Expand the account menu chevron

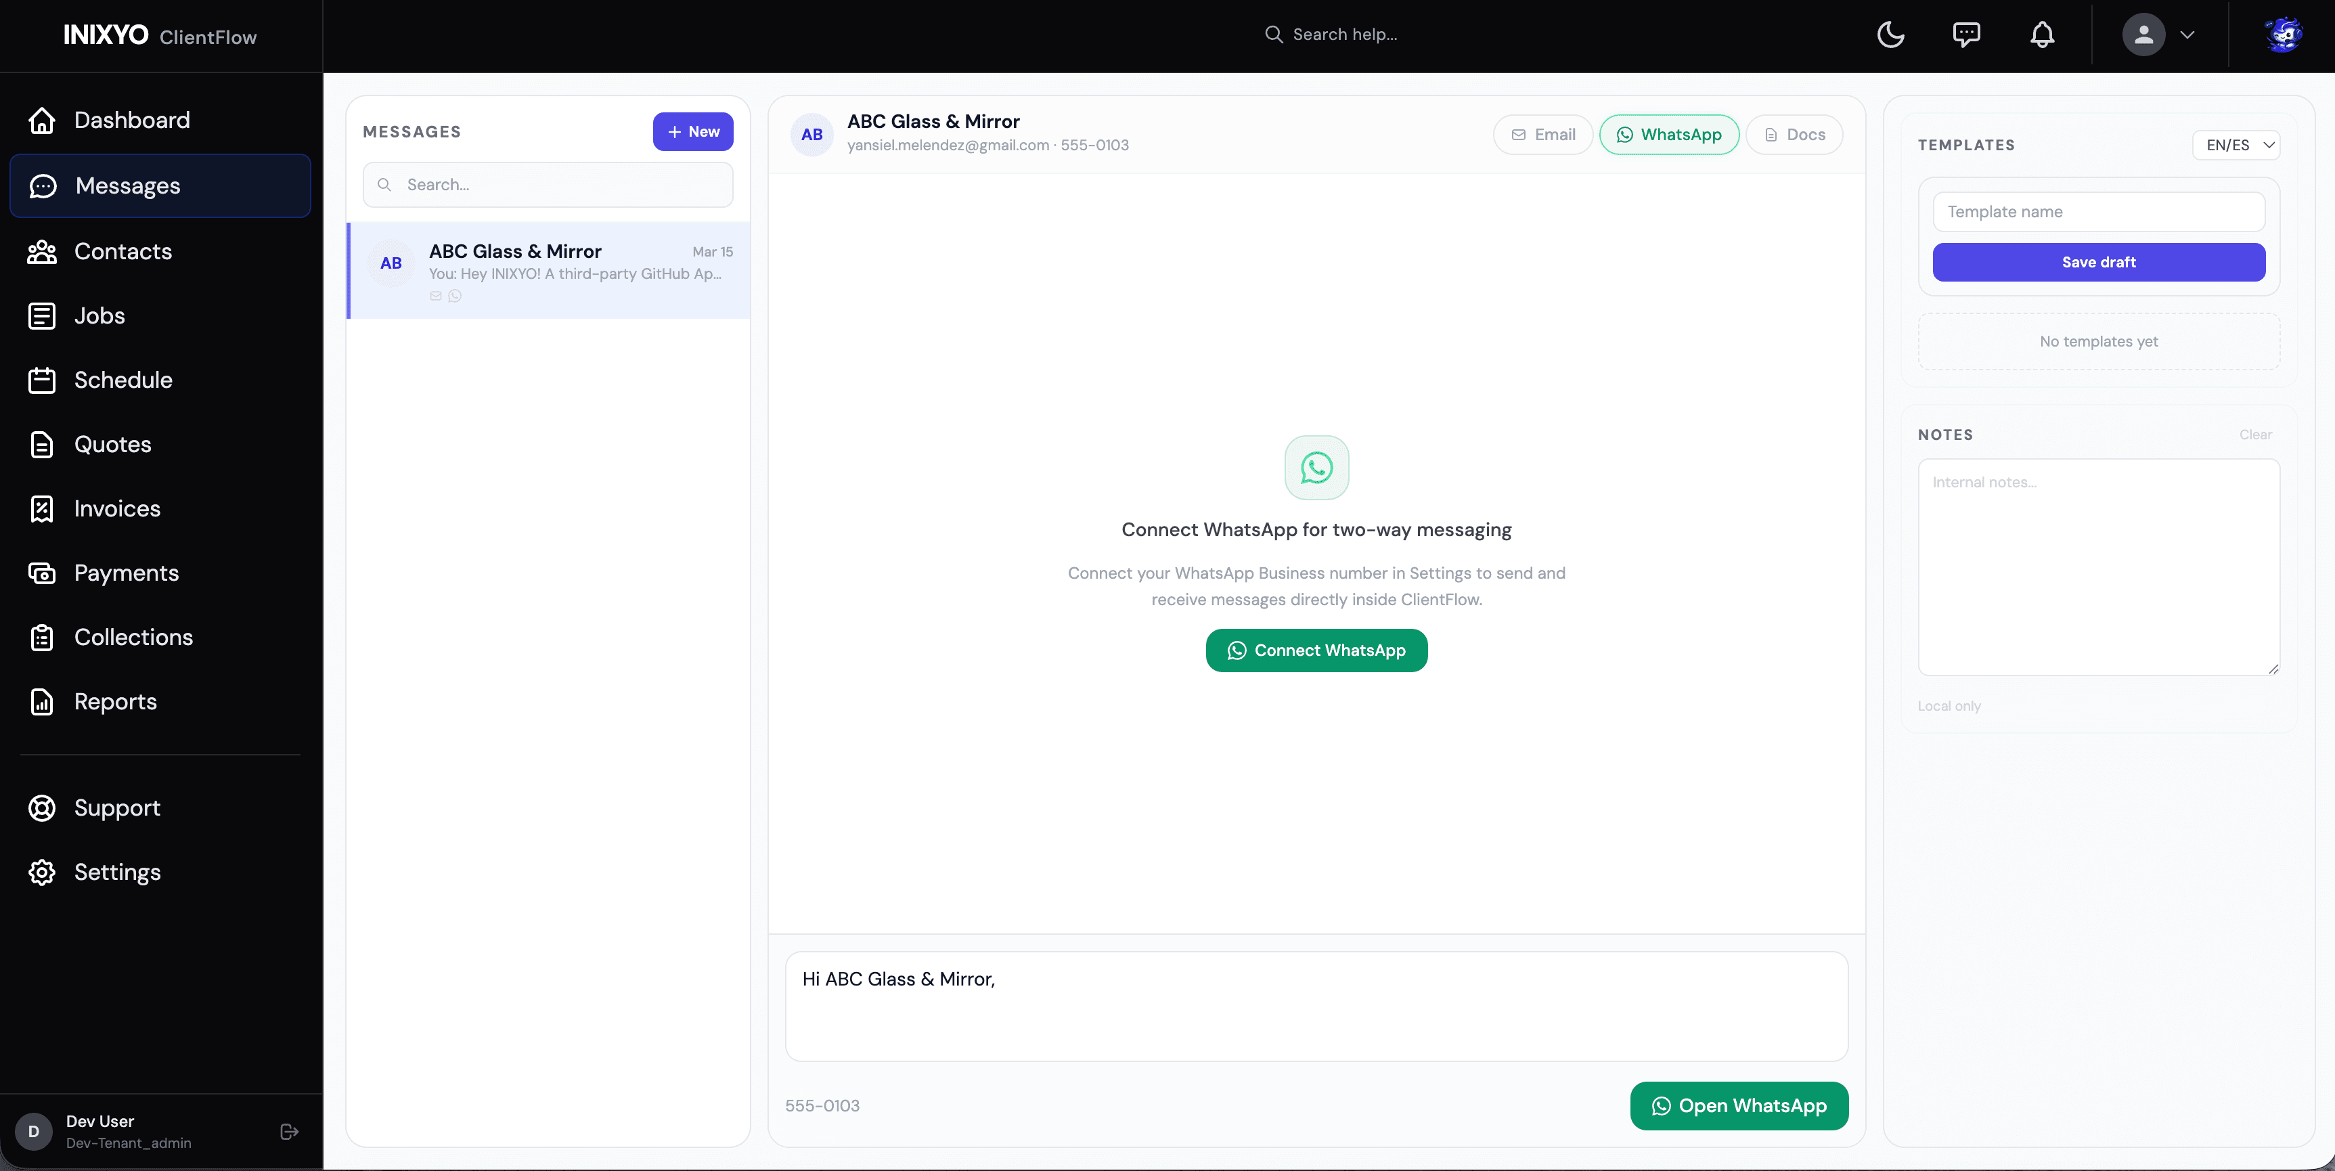pyautogui.click(x=2187, y=35)
